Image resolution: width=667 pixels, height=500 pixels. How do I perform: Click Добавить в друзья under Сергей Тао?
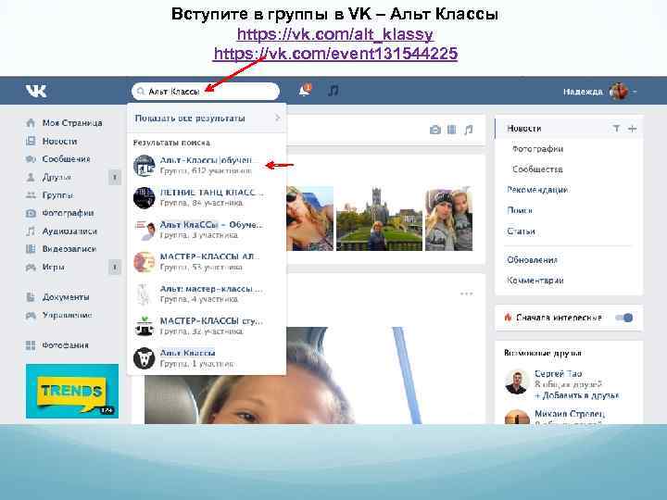[x=576, y=395]
